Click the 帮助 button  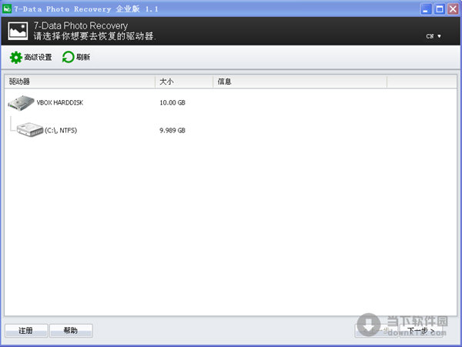pyautogui.click(x=71, y=331)
